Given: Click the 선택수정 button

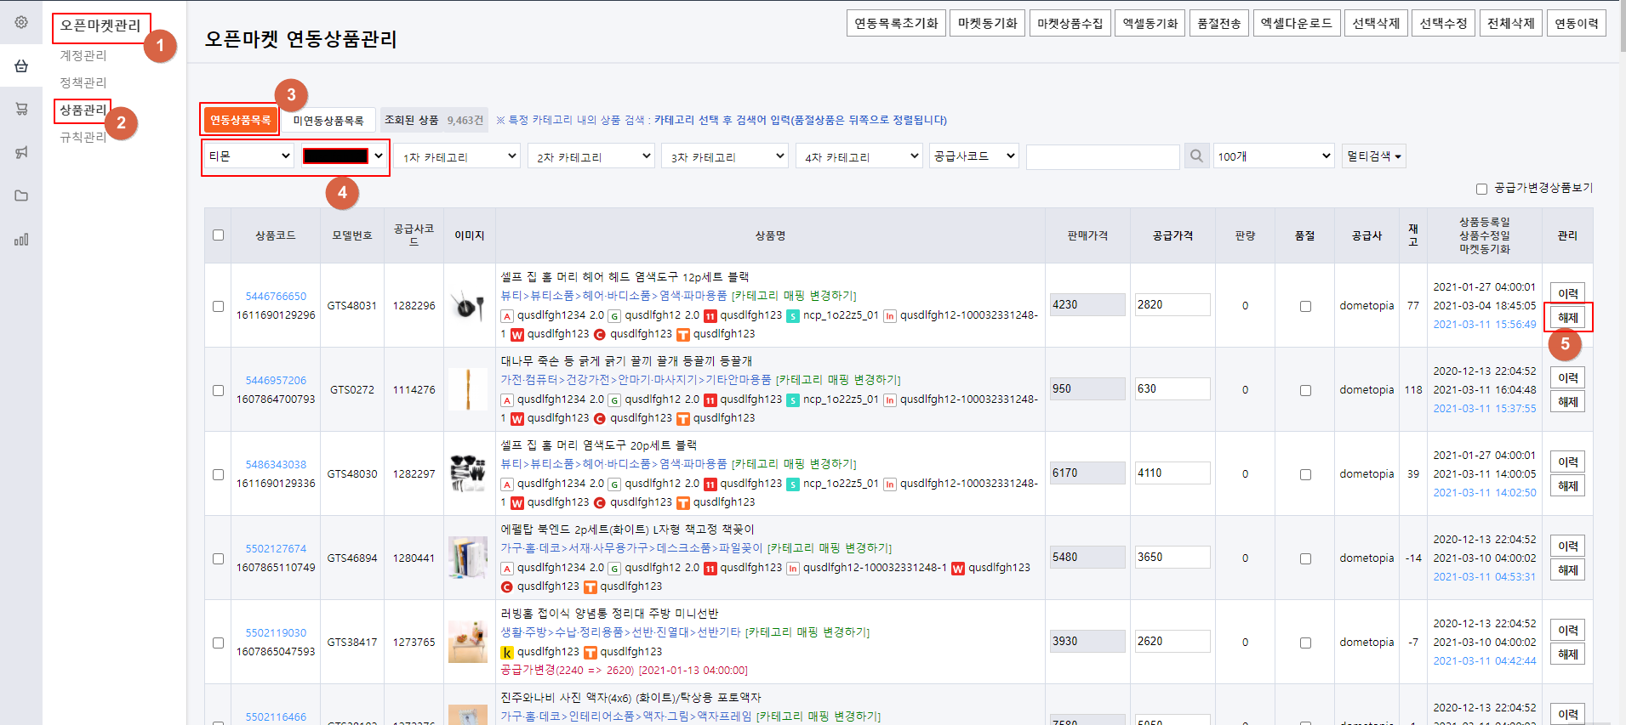Looking at the screenshot, I should pos(1444,23).
